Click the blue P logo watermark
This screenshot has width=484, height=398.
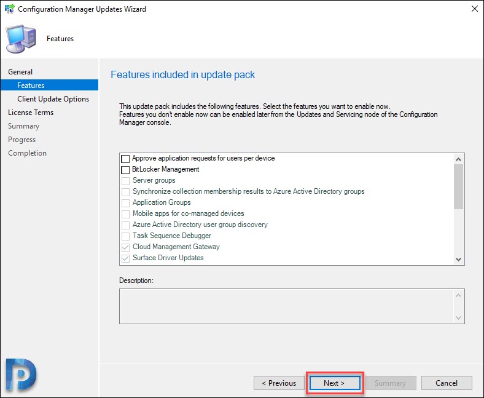[22, 373]
